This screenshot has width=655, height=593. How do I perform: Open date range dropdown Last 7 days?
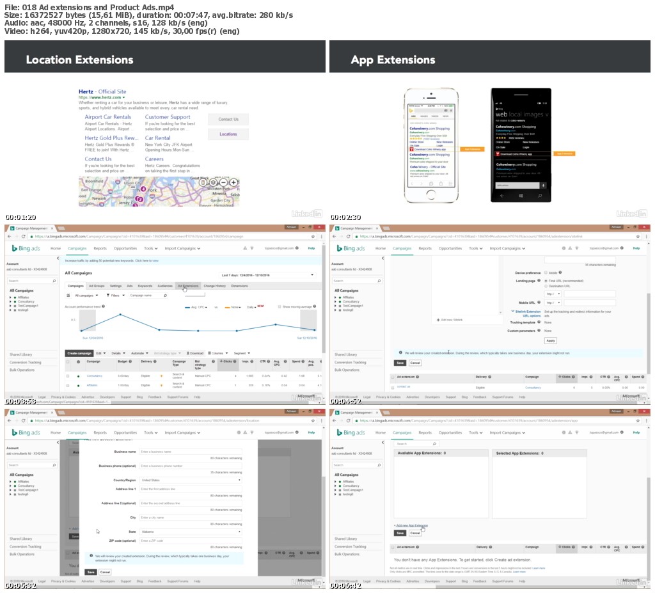click(267, 275)
